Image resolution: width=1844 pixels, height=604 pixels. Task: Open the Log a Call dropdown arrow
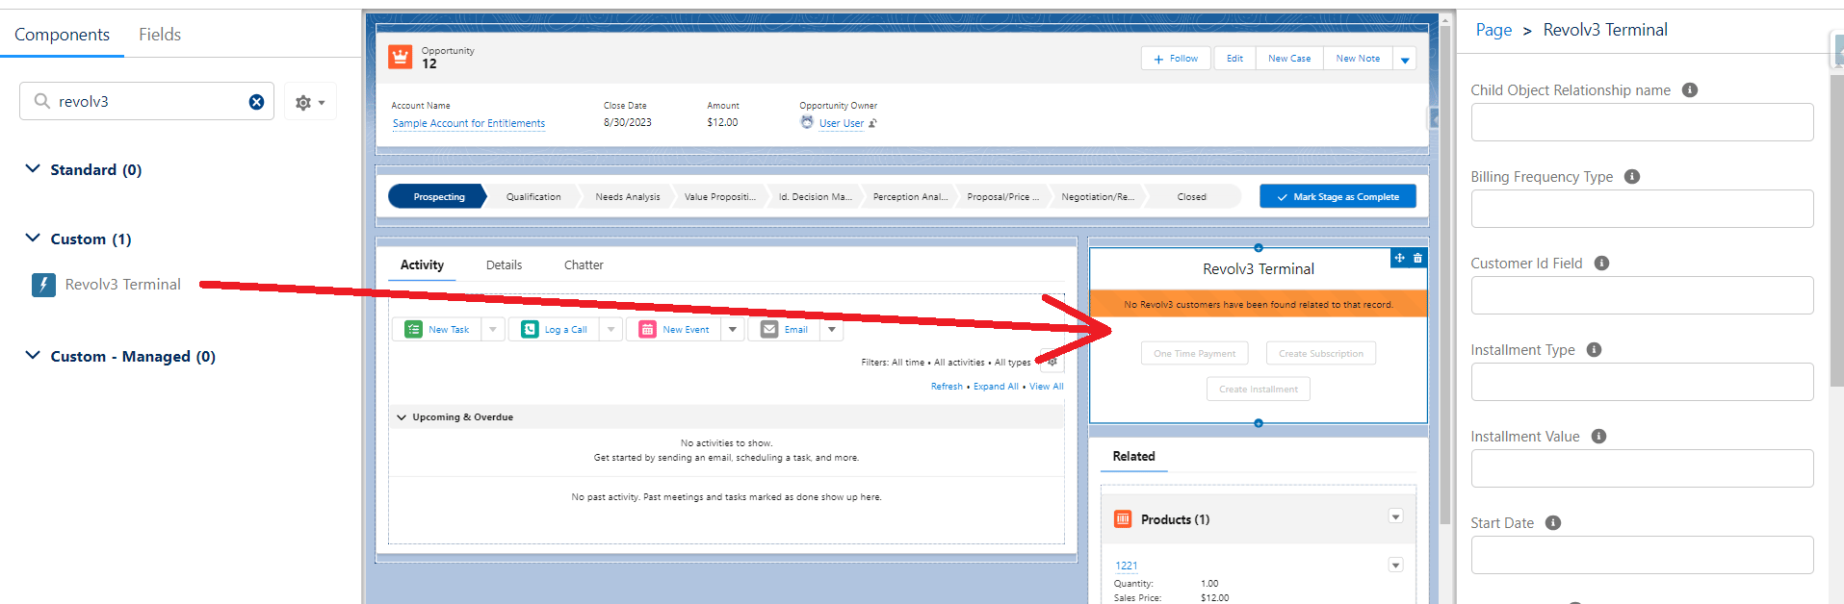pos(610,329)
